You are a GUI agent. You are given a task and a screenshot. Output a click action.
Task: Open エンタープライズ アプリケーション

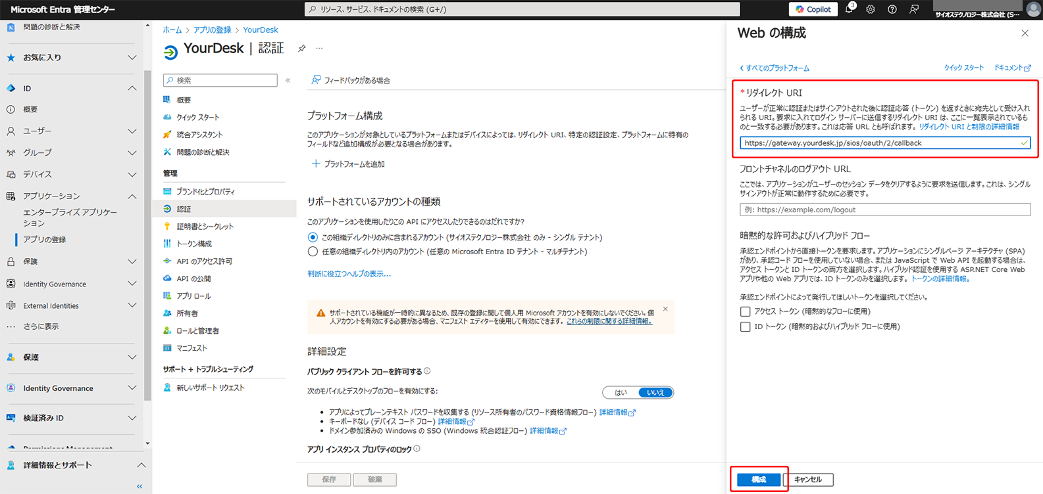[70, 217]
